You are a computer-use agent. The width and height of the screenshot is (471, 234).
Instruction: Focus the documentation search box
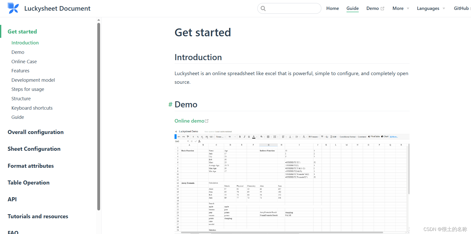point(289,8)
